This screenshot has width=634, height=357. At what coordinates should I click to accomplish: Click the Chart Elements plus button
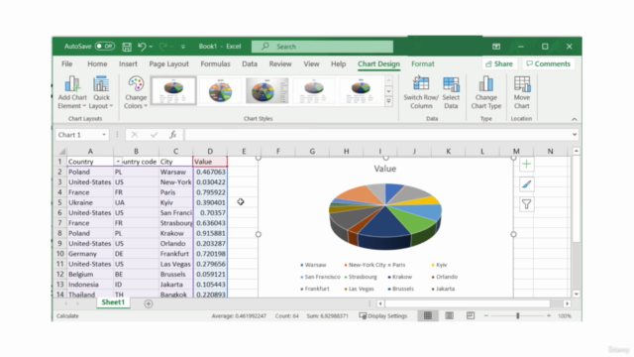coord(526,164)
